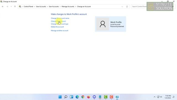Launch Google Chrome from taskbar
Image resolution: width=177 pixels, height=100 pixels.
[x=83, y=97]
